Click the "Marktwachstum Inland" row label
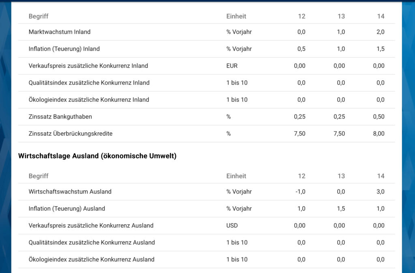This screenshot has height=273, width=415. (x=60, y=32)
